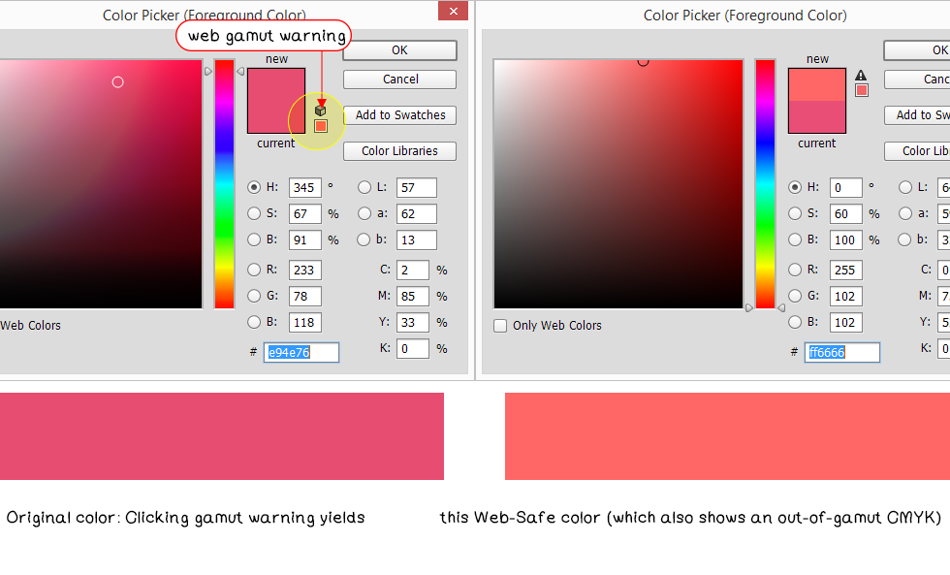
Task: Pick the in-gamut swatch under the warning triangle
Action: [x=862, y=90]
